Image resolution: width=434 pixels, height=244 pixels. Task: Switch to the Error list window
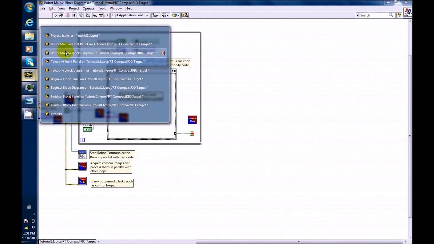[105, 114]
